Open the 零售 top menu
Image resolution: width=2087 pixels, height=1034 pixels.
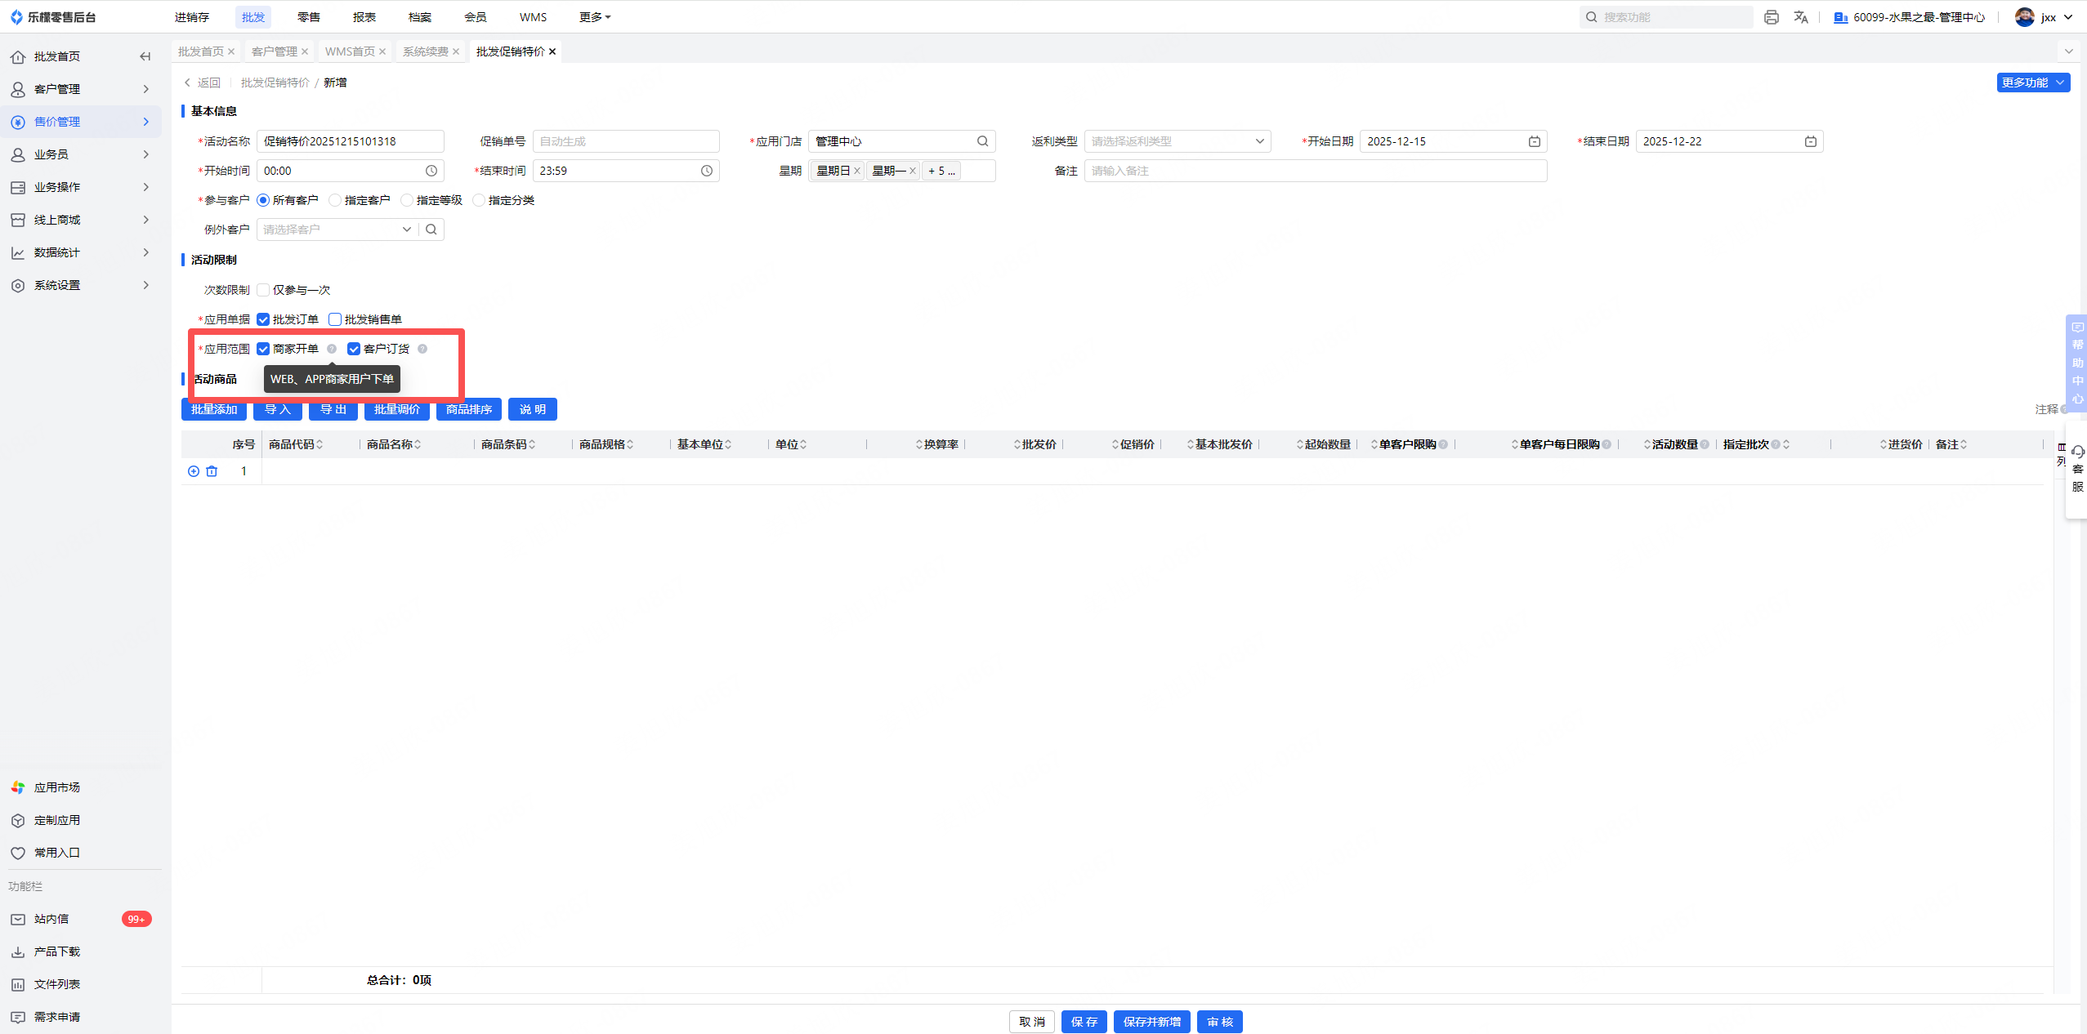point(308,17)
